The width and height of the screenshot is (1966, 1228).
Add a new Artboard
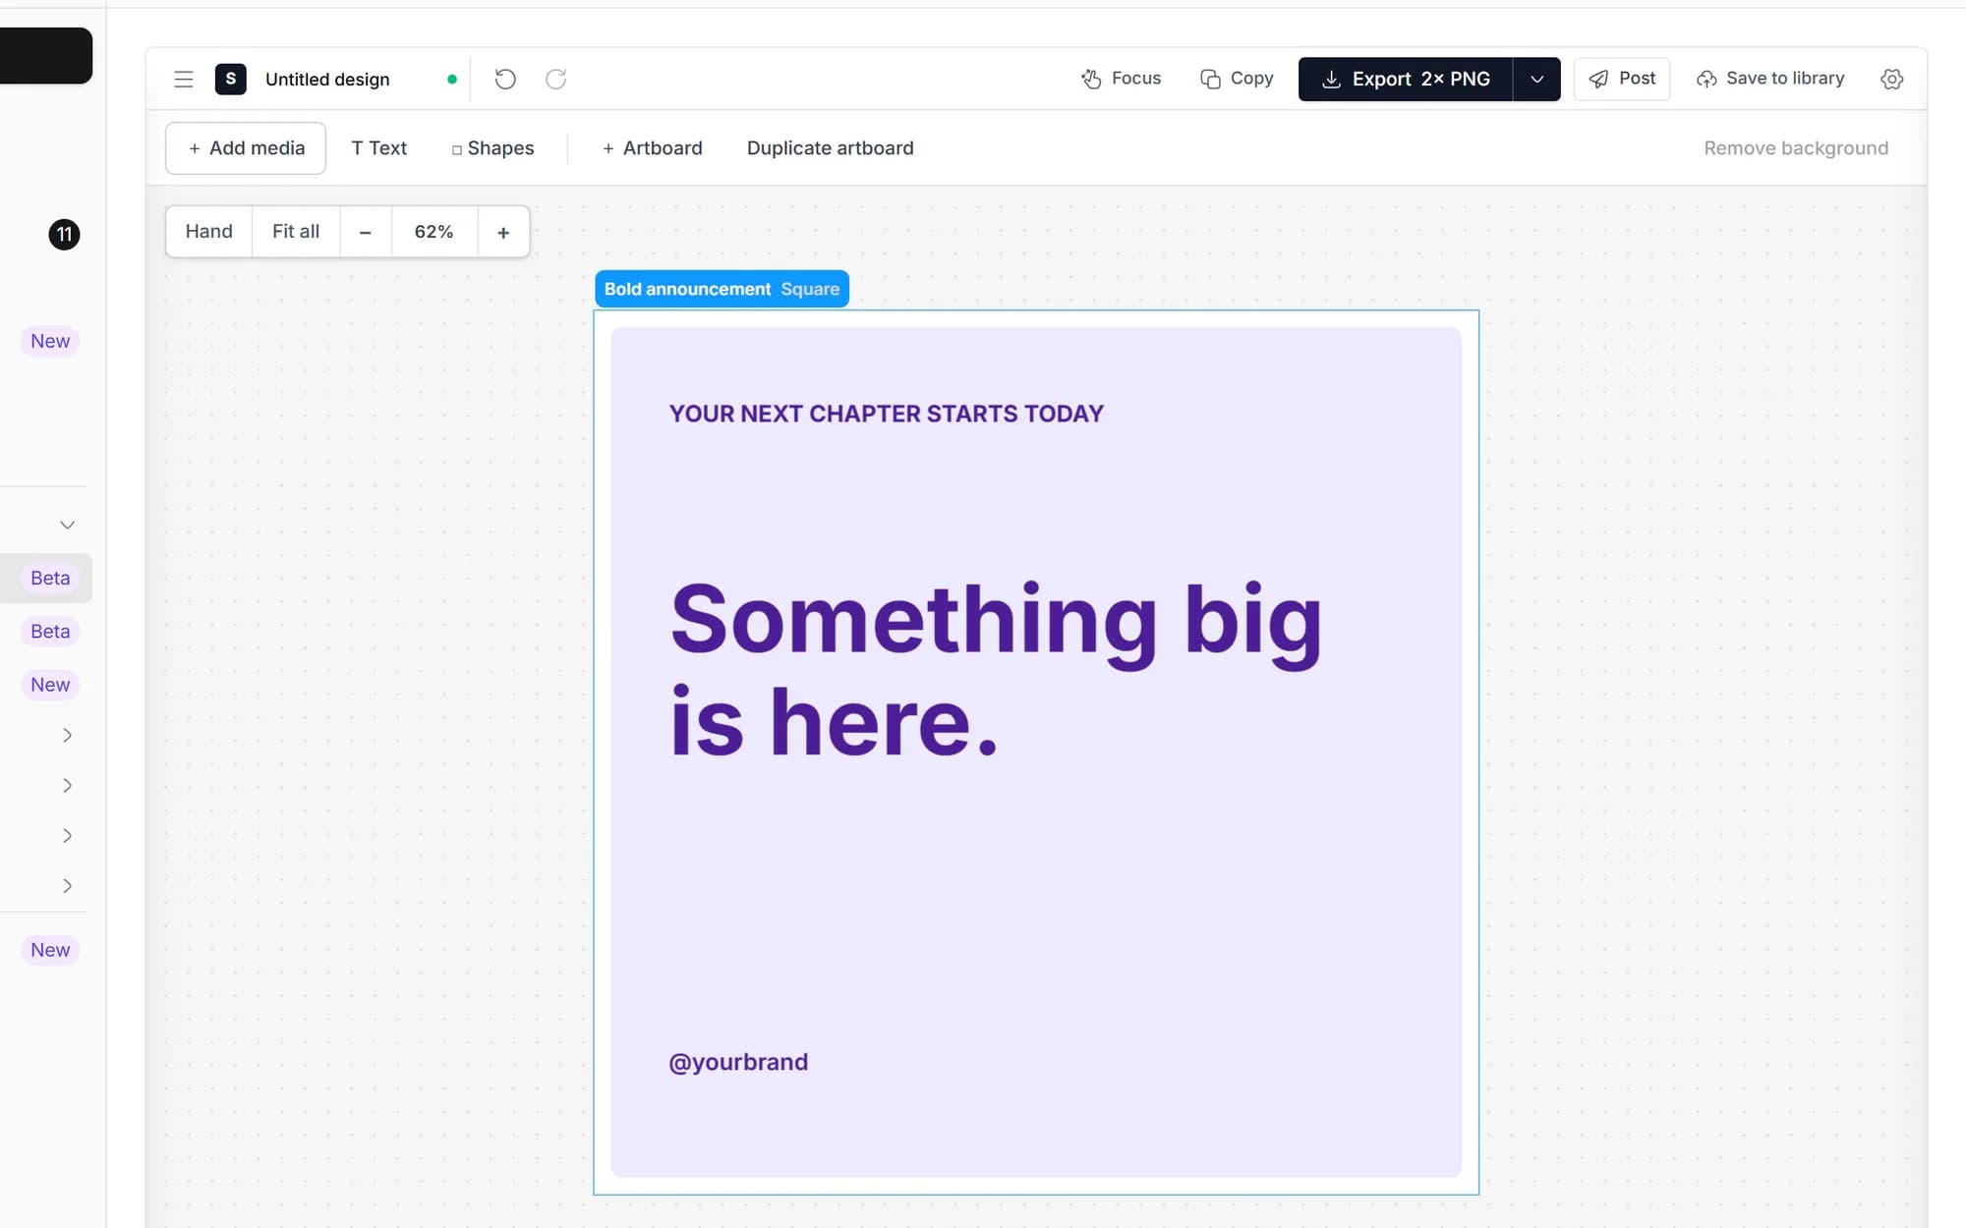click(x=653, y=148)
